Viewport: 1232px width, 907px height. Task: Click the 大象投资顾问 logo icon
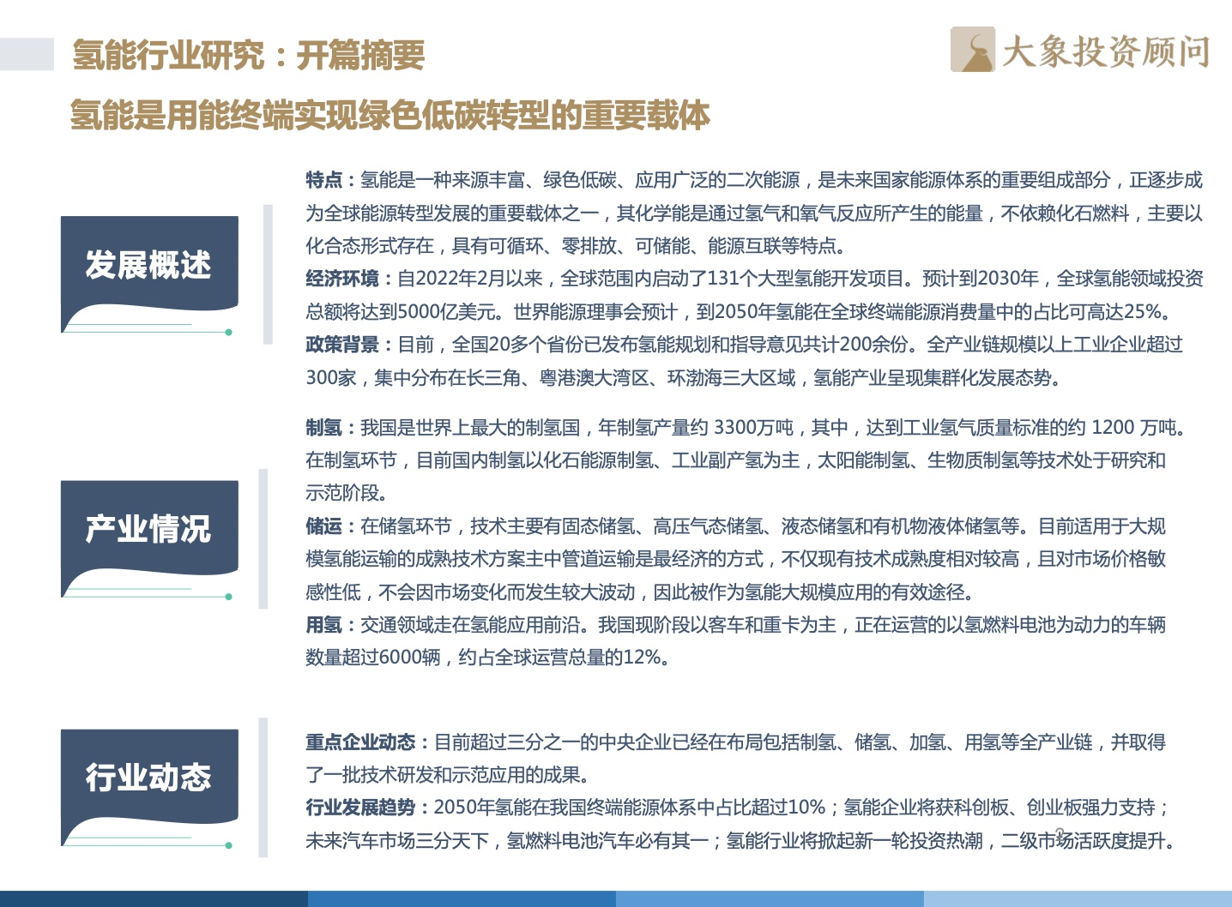coord(972,50)
